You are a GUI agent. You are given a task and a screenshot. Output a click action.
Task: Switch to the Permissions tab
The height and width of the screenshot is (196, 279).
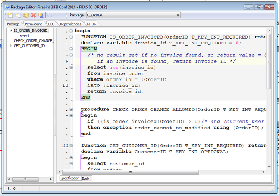(x=33, y=24)
